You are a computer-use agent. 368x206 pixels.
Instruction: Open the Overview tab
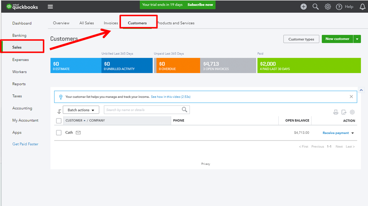point(61,23)
